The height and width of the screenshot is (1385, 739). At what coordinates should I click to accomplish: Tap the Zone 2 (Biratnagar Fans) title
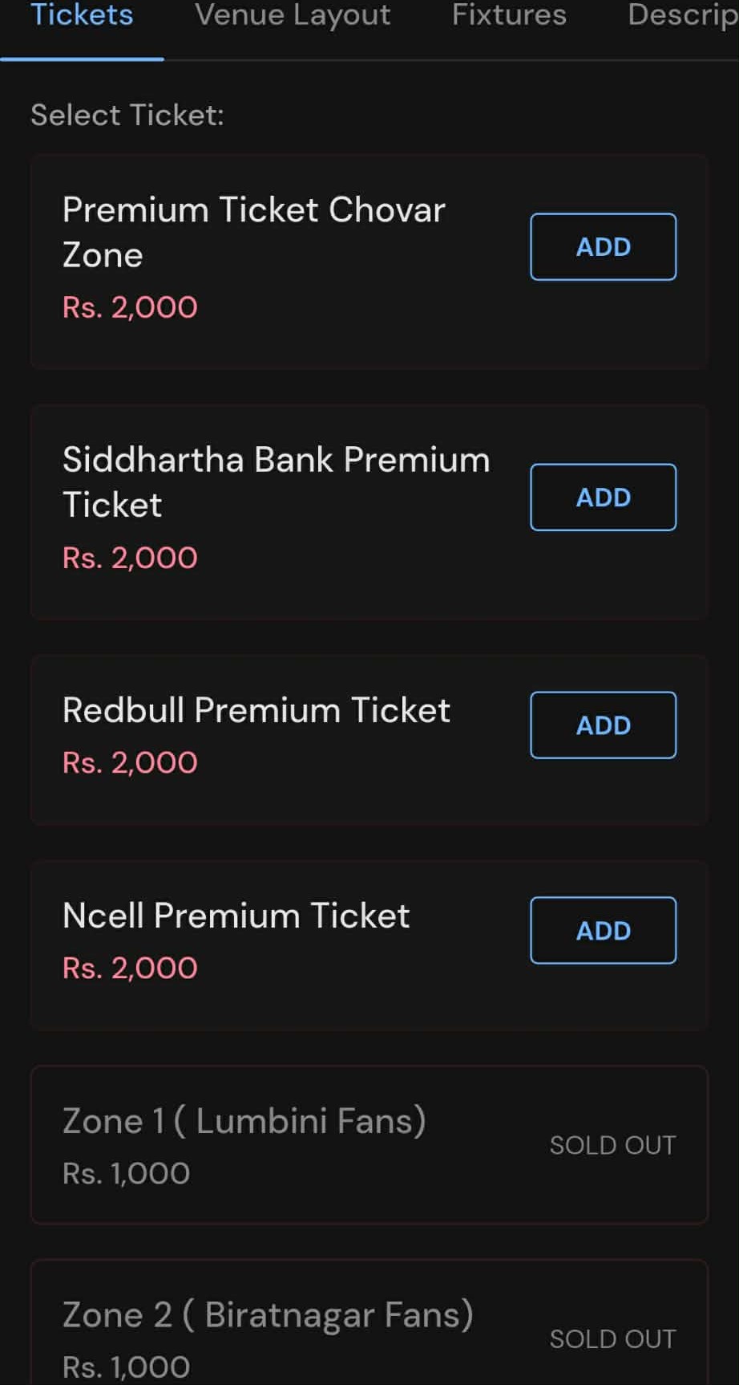[268, 1315]
